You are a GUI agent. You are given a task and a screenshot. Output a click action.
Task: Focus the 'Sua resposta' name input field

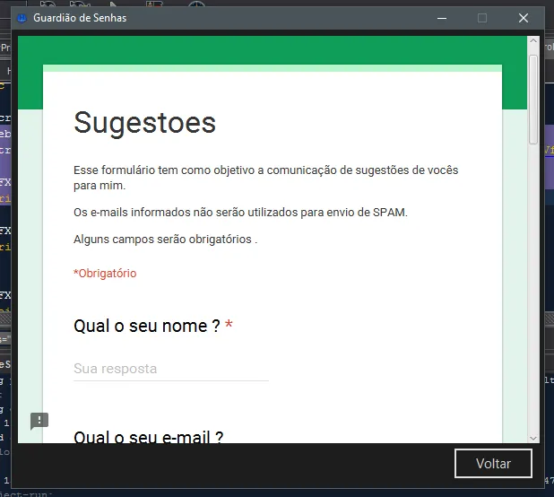pos(171,369)
